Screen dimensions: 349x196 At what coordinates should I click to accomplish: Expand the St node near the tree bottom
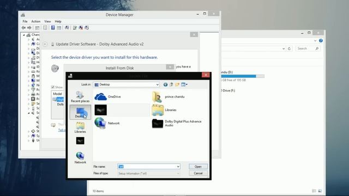29,131
